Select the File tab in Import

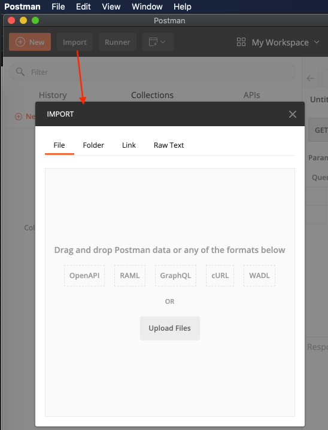coord(59,145)
